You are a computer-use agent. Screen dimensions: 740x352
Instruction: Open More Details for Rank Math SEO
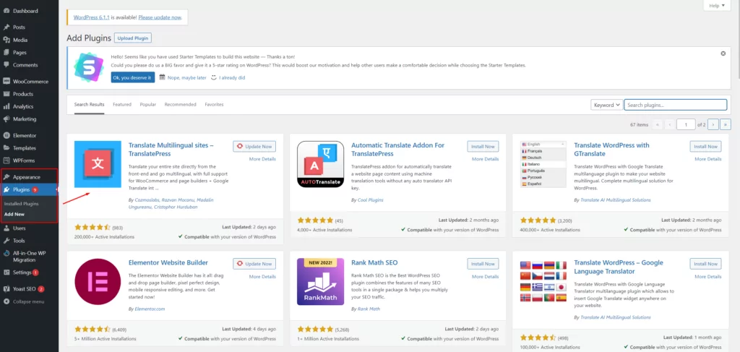click(x=485, y=277)
